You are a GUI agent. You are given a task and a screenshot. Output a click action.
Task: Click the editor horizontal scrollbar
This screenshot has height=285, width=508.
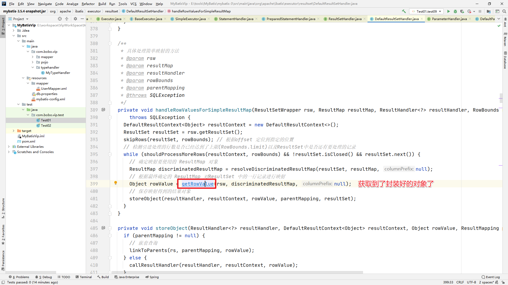point(237,272)
